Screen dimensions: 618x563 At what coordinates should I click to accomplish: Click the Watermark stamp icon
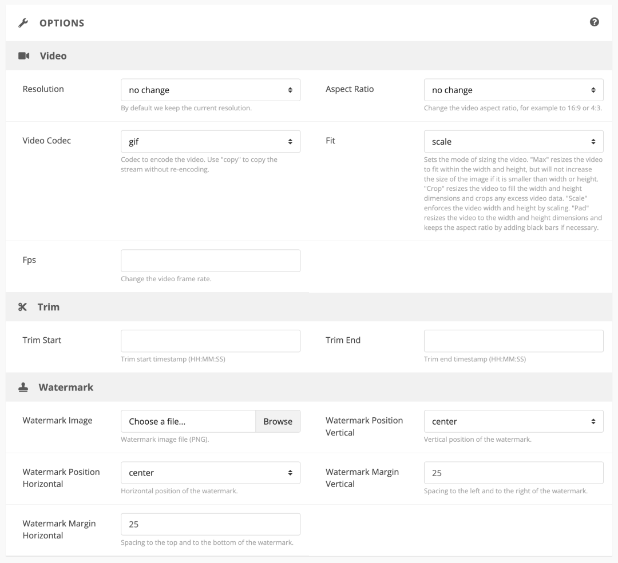coord(23,387)
